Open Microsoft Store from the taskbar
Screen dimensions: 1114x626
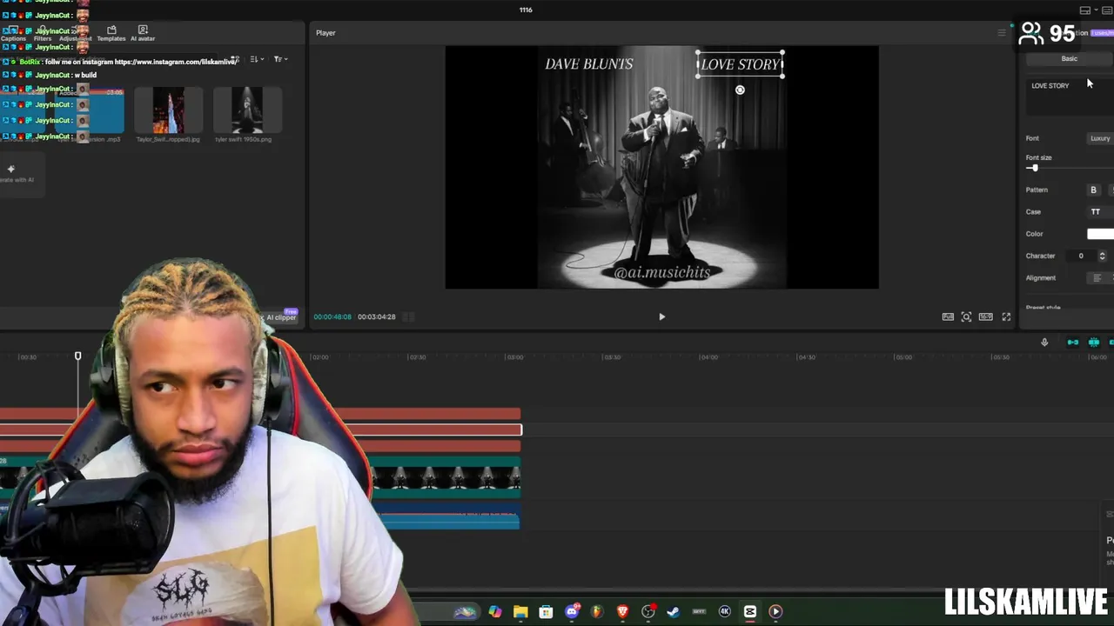[x=546, y=612]
